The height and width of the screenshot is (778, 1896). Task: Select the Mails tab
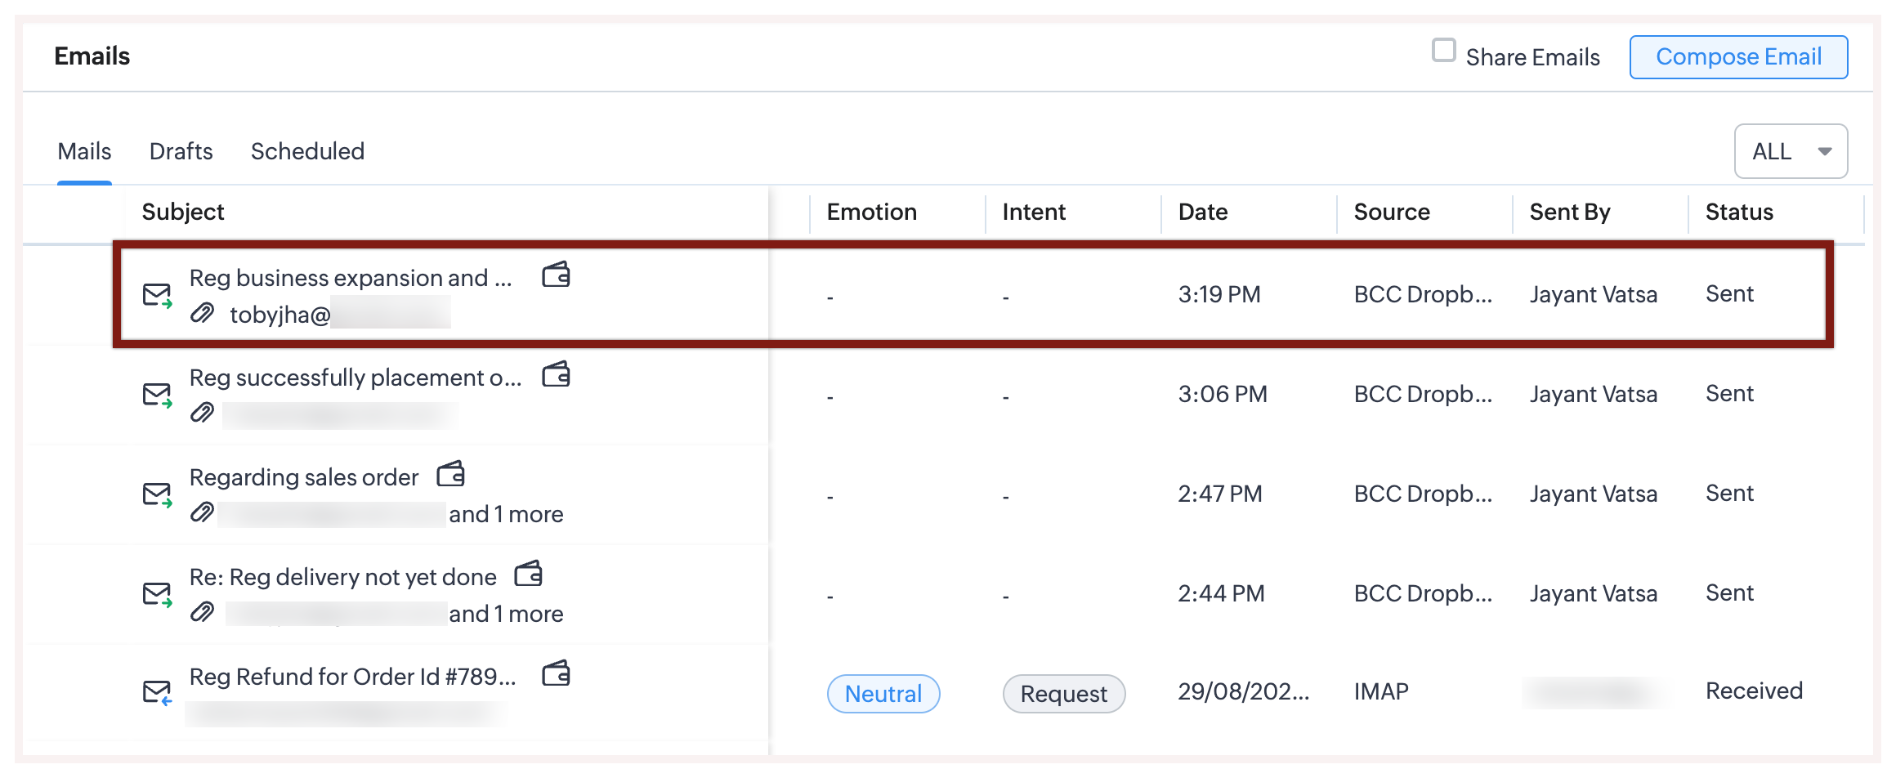(84, 151)
